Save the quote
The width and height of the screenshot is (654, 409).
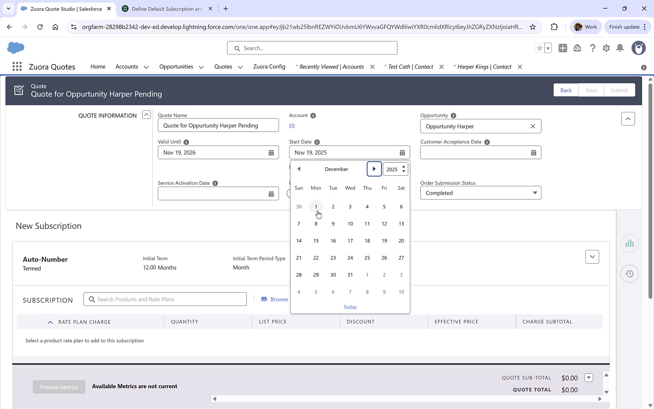click(591, 90)
